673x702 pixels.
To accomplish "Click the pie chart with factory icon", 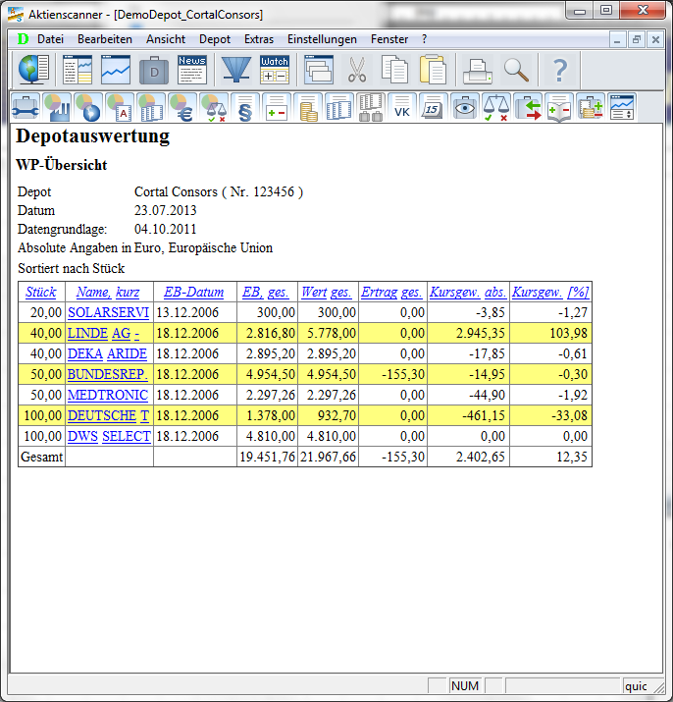I will 57,107.
